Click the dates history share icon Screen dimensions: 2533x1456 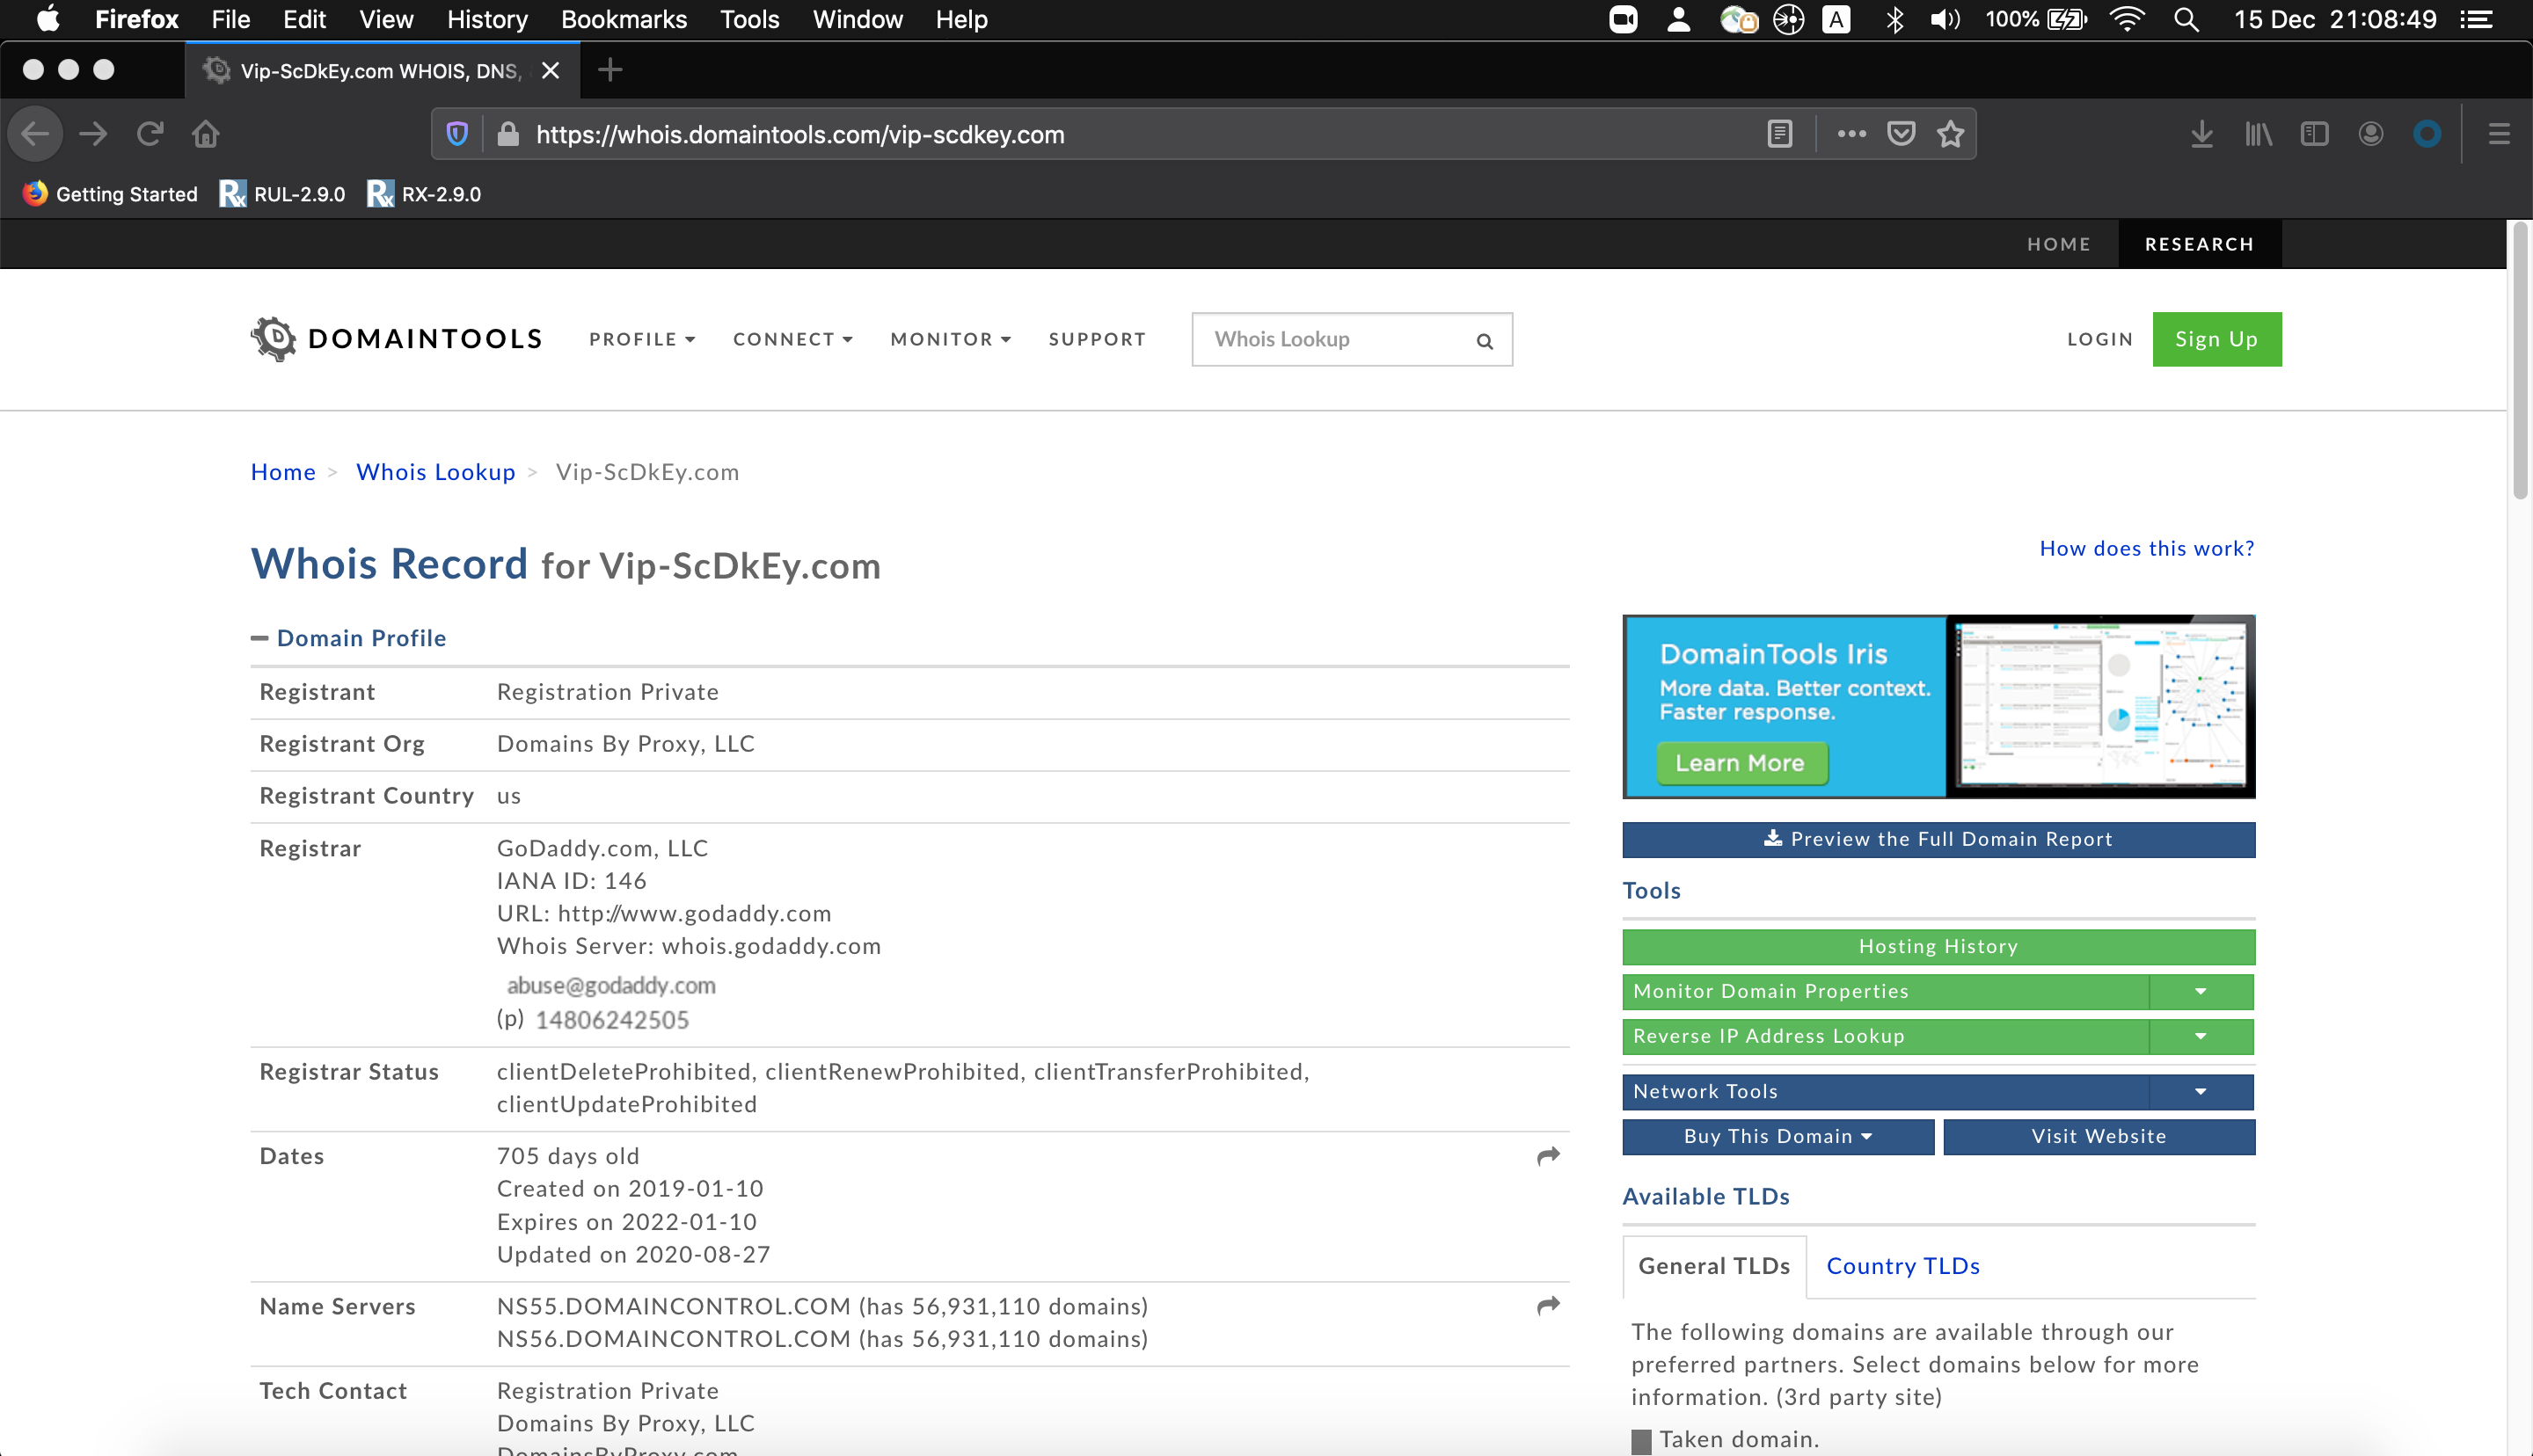click(x=1548, y=1155)
